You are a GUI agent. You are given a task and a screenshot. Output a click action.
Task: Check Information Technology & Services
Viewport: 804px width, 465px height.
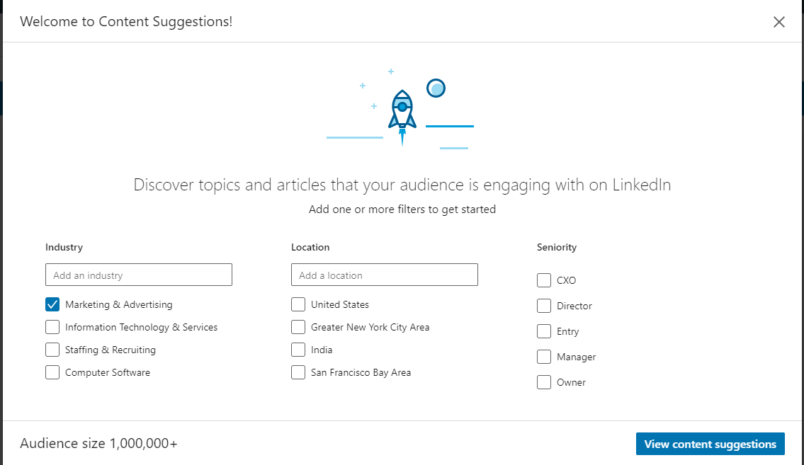(52, 327)
